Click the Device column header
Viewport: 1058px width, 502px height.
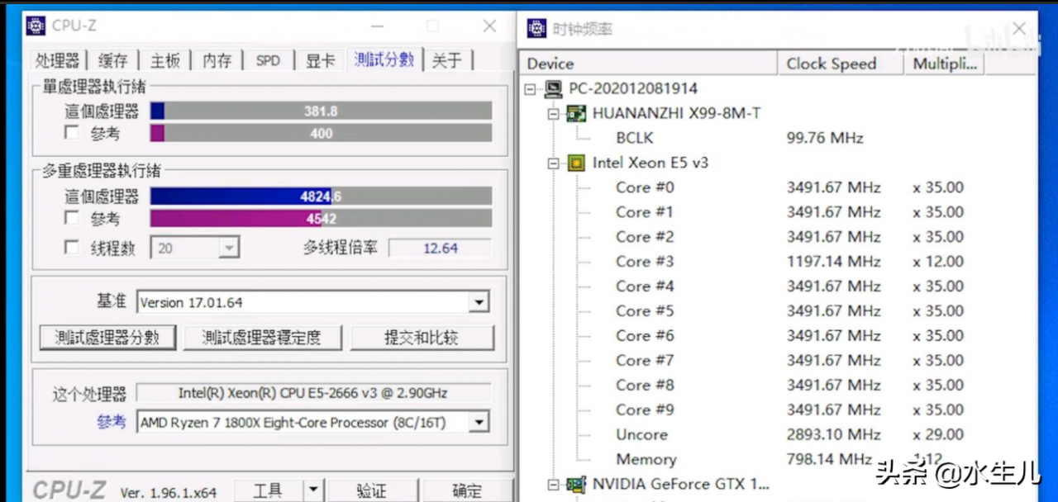649,64
